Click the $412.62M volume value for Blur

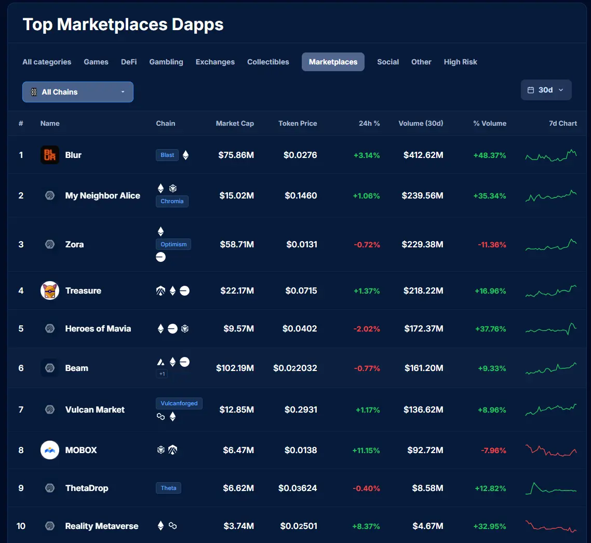[423, 155]
